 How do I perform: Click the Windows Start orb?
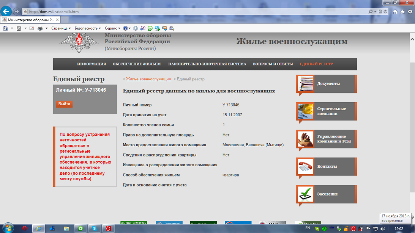tap(8, 228)
